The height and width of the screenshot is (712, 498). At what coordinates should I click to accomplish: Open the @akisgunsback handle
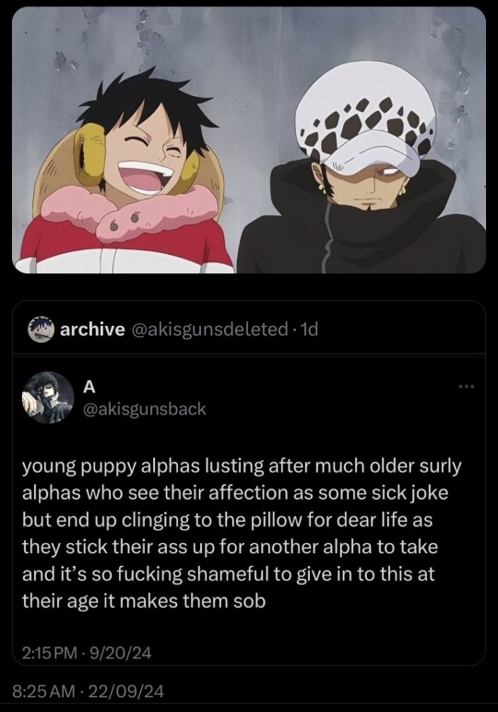point(144,409)
